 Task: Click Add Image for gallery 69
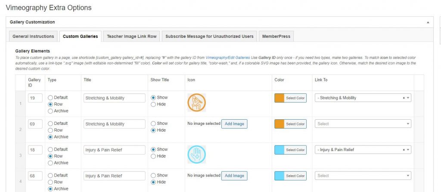[234, 124]
